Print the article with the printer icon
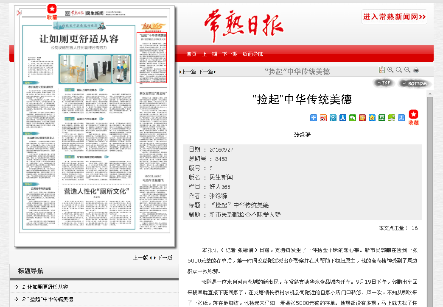This screenshot has width=443, height=307. [416, 70]
